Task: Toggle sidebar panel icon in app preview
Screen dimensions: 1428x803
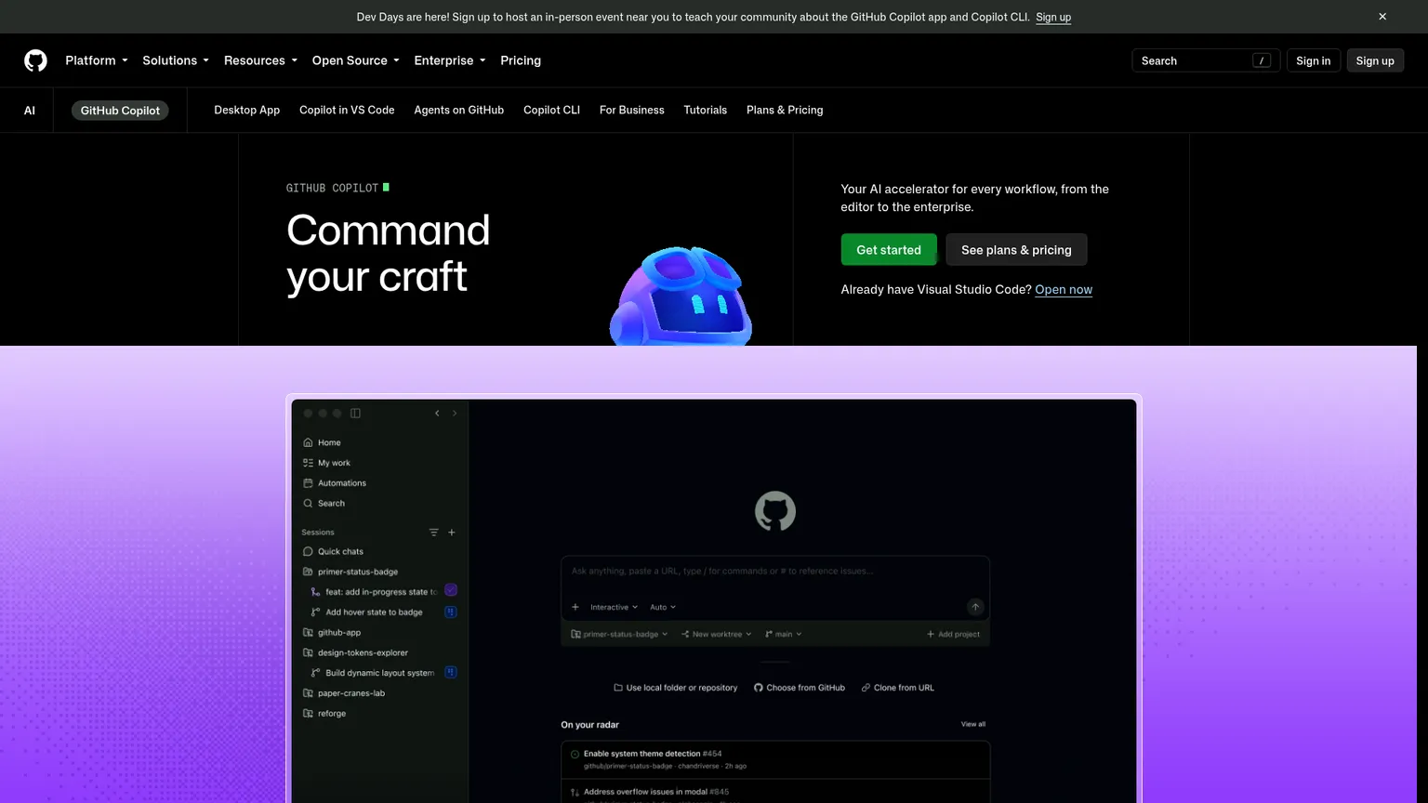Action: tap(355, 414)
